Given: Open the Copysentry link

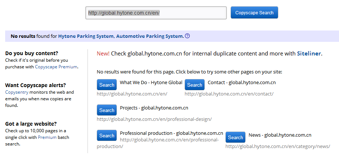Looking at the screenshot, I should pos(17,92).
